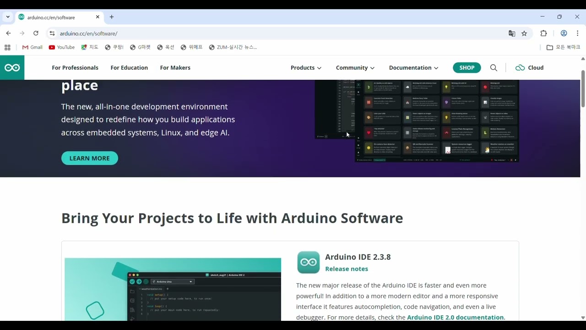Open the site search magnifier icon
This screenshot has height=330, width=586.
[x=494, y=68]
